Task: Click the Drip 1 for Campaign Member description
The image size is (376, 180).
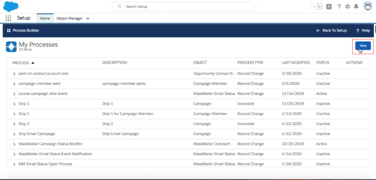Action: (128, 114)
